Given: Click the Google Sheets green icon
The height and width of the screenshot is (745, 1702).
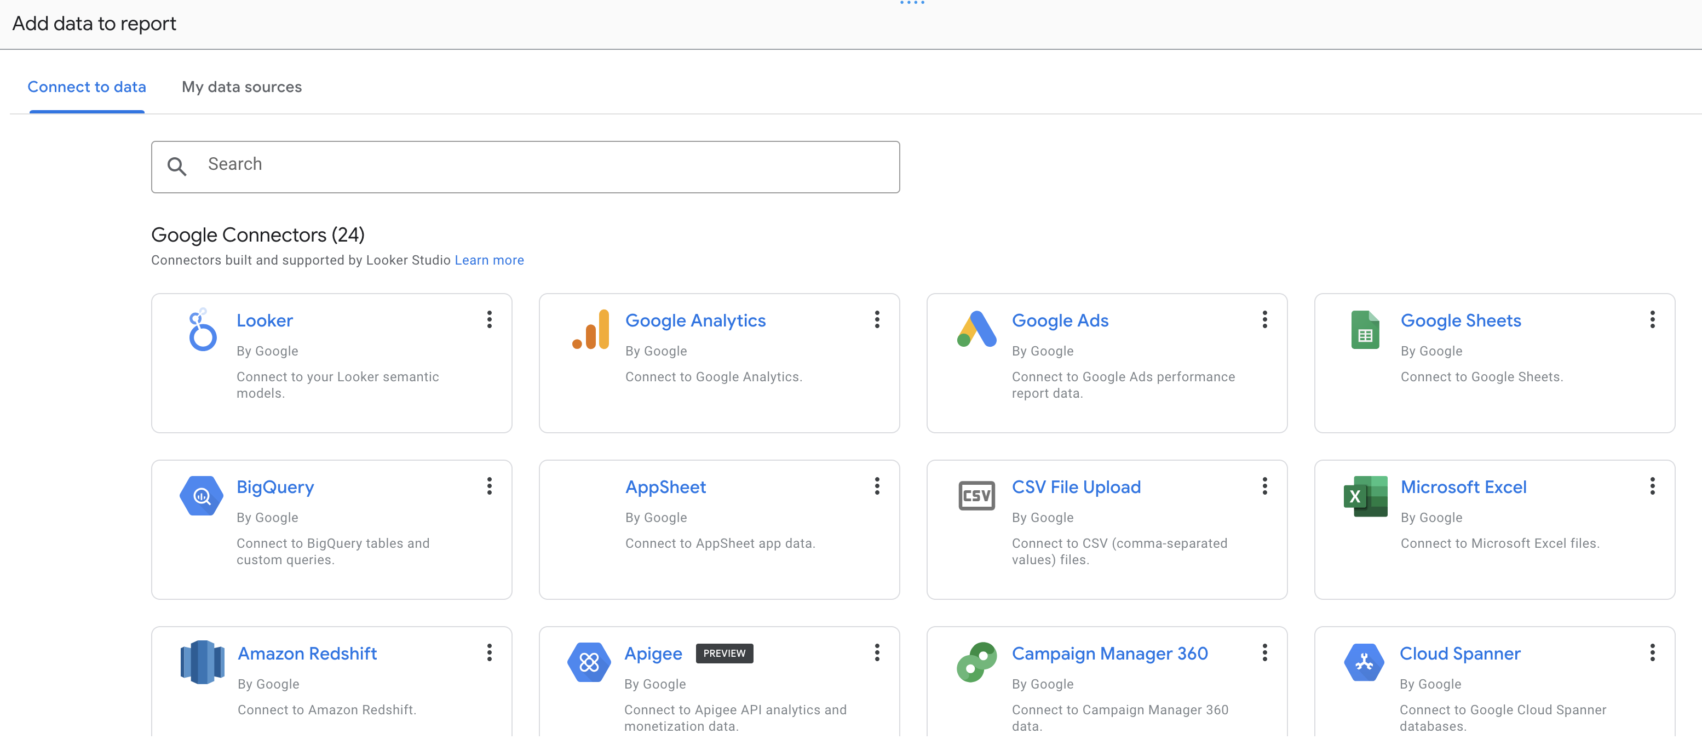Looking at the screenshot, I should point(1365,329).
